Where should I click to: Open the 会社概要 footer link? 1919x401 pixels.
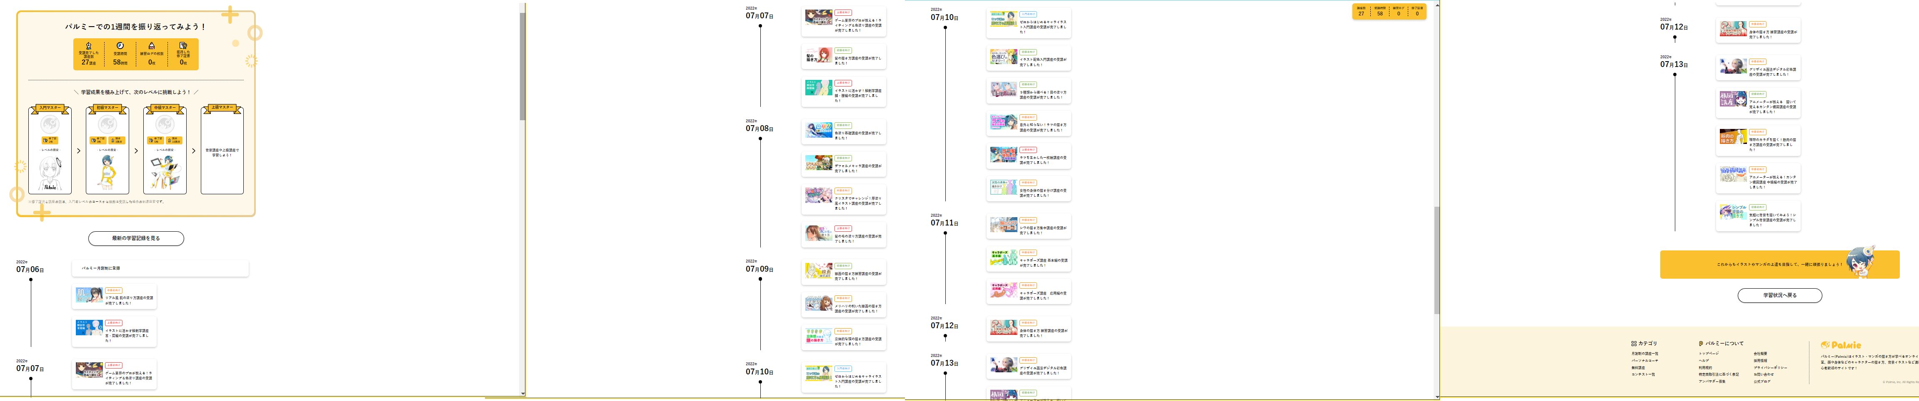(x=1760, y=354)
